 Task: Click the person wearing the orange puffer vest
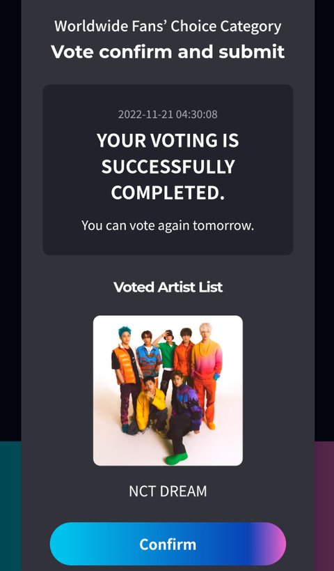click(x=125, y=375)
